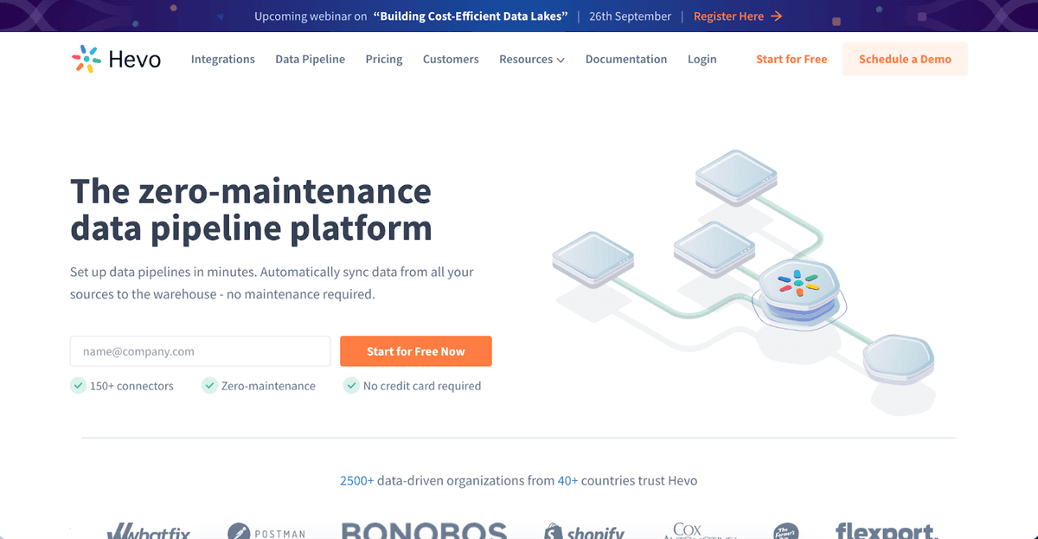Click the Bonobos logo

click(x=424, y=530)
